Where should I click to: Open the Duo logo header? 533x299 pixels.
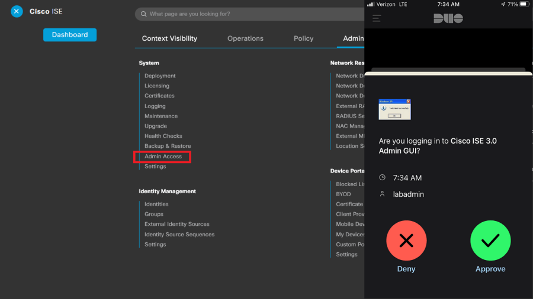[448, 18]
